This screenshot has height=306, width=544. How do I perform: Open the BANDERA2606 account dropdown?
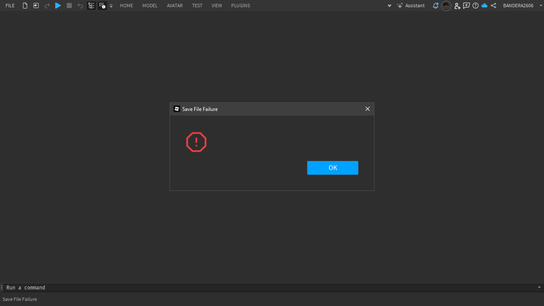click(518, 6)
